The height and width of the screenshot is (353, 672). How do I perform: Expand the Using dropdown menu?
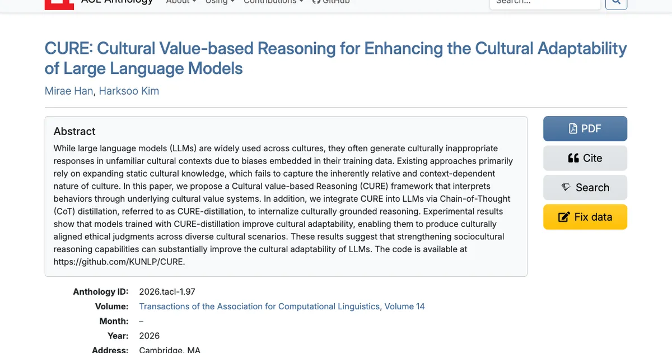tap(220, 2)
